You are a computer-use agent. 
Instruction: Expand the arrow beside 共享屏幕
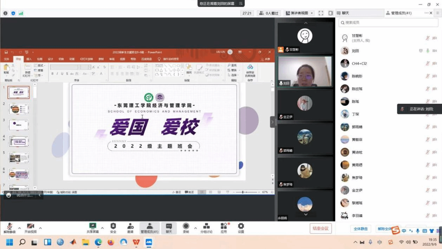102,228
